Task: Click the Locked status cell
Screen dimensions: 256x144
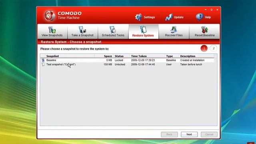Action: (119, 60)
